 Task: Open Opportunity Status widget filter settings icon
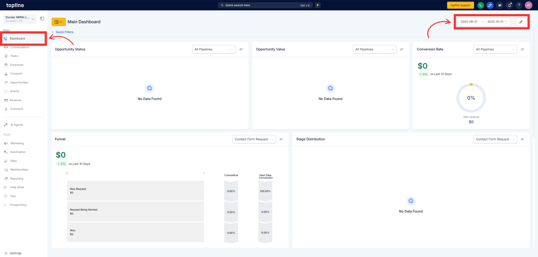click(x=241, y=49)
